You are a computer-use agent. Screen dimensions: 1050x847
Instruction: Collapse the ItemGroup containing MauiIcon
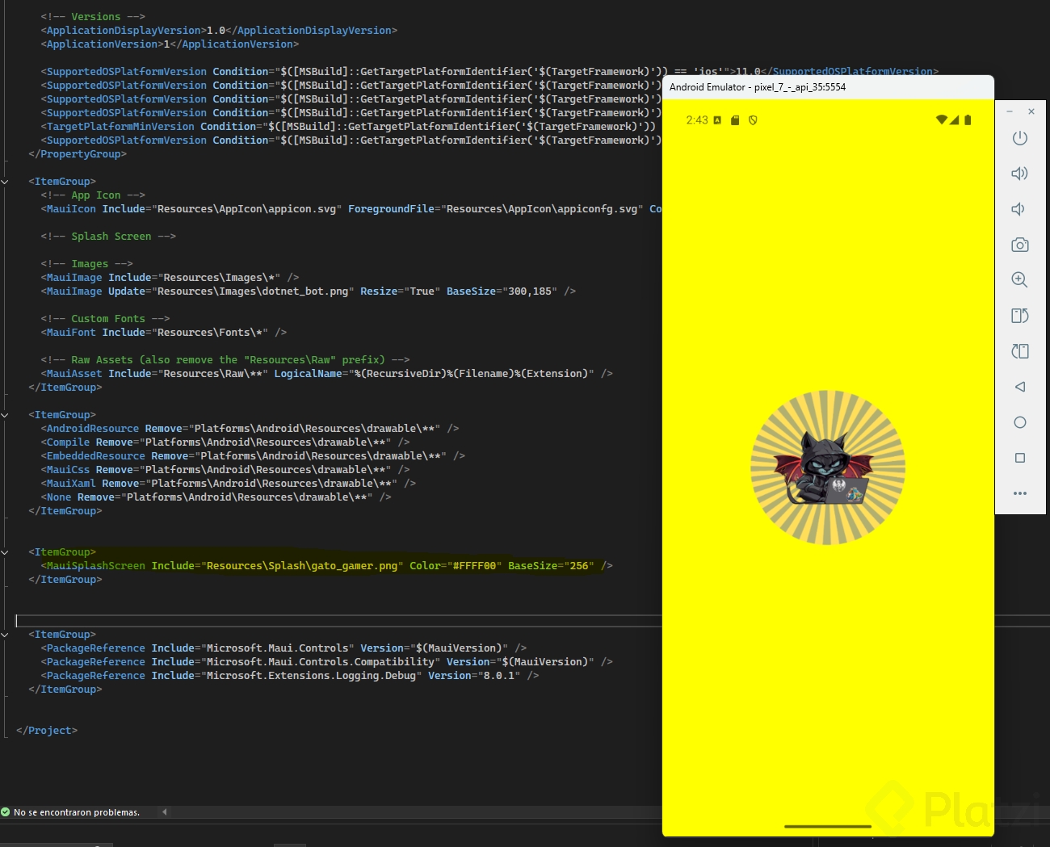point(5,182)
